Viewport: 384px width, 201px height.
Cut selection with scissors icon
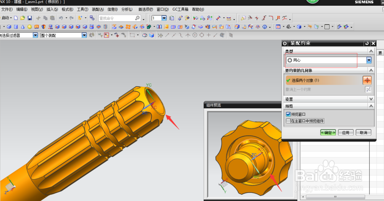[38, 18]
